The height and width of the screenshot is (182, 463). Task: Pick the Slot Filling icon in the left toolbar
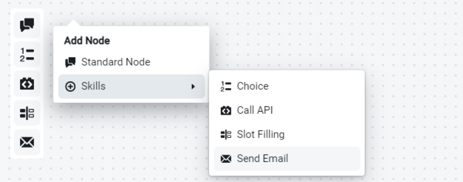[x=27, y=113]
